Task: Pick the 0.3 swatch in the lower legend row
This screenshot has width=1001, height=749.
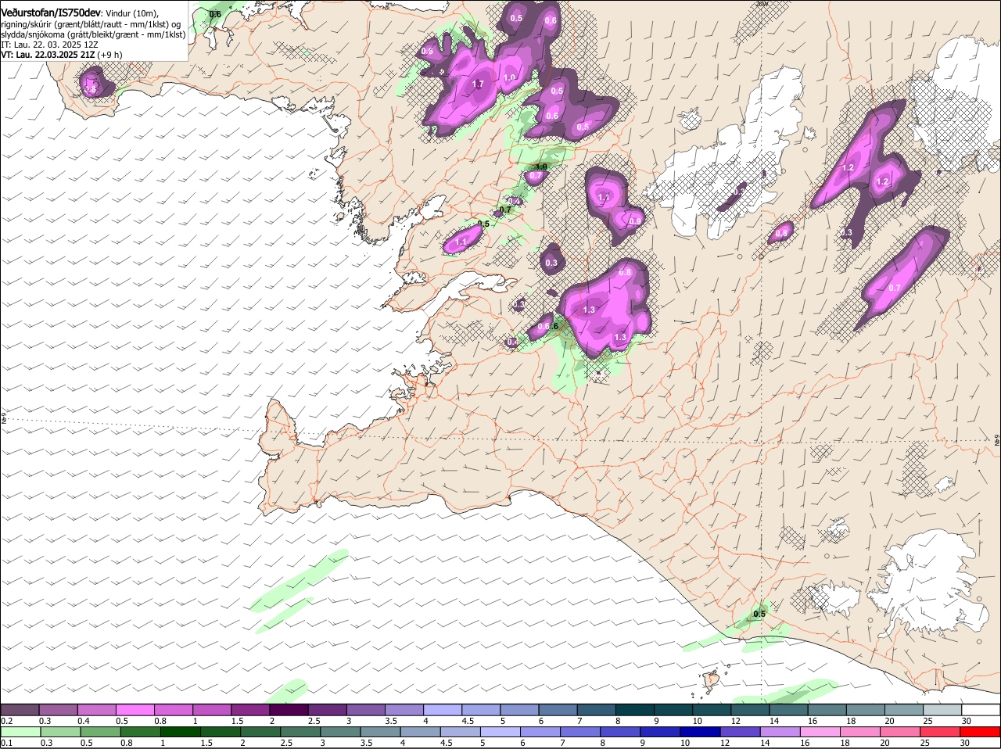Action: (60, 732)
